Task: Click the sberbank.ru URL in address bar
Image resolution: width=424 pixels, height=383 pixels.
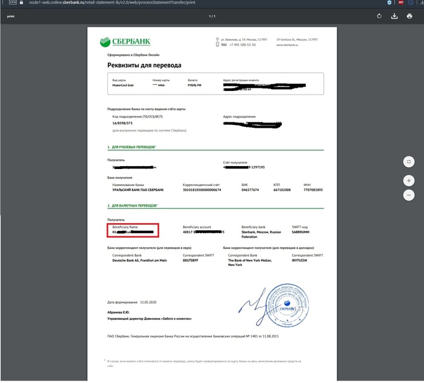Action: (112, 2)
